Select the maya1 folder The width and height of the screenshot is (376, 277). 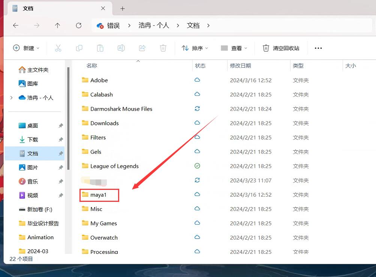(x=99, y=195)
